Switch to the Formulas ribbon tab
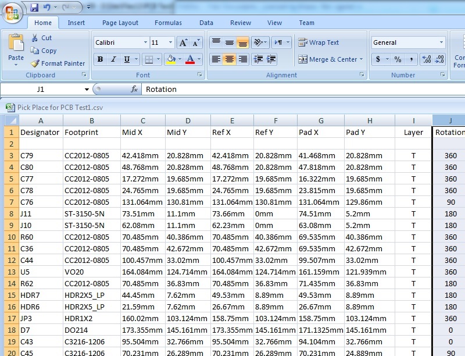The image size is (465, 356). pos(168,23)
